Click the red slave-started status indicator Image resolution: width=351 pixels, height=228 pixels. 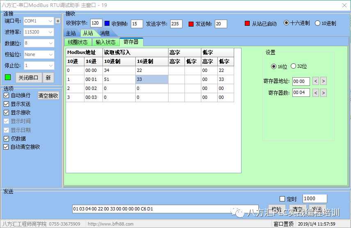point(247,24)
